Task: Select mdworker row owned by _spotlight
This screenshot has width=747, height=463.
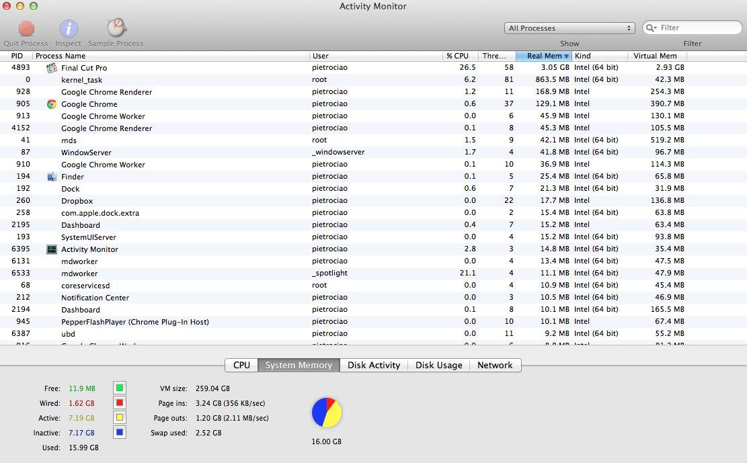Action: (x=374, y=273)
